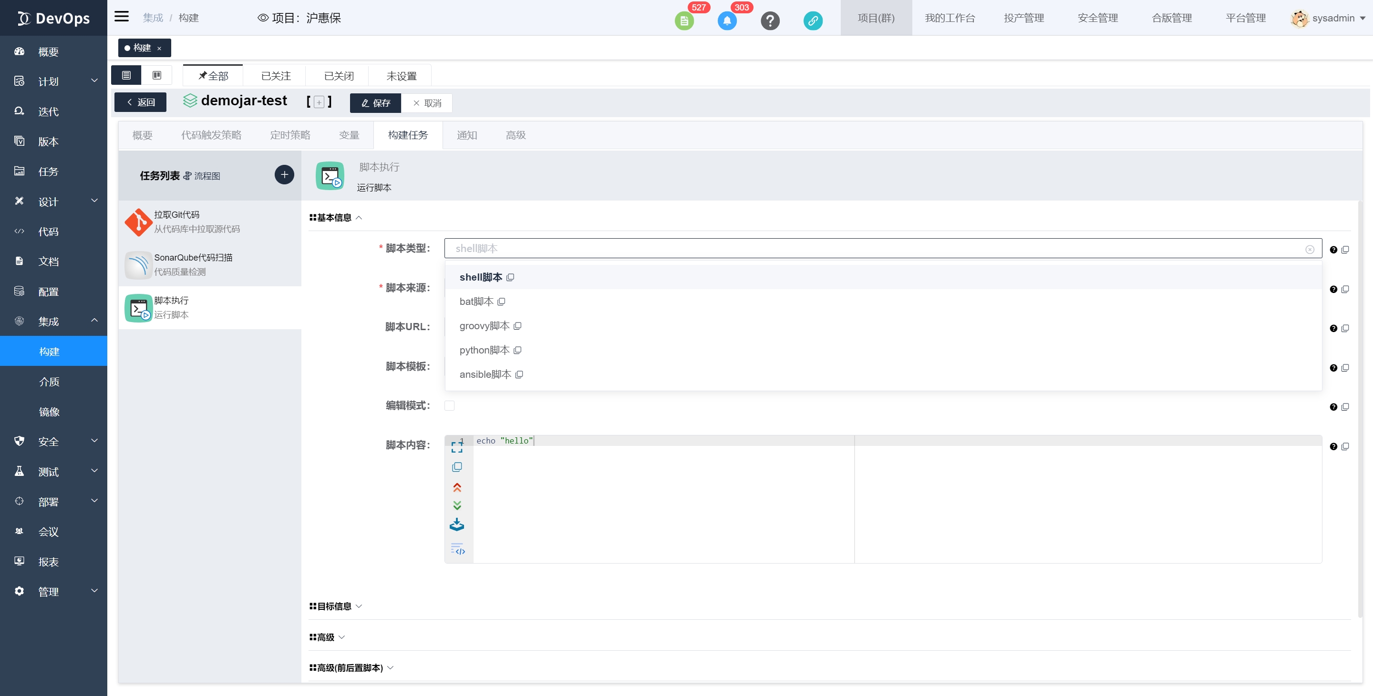Toggle the hamburger sidebar menu

point(122,17)
